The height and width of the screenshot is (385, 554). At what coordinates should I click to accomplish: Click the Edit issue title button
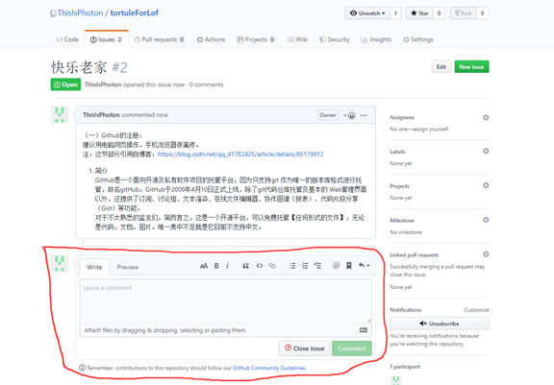441,66
